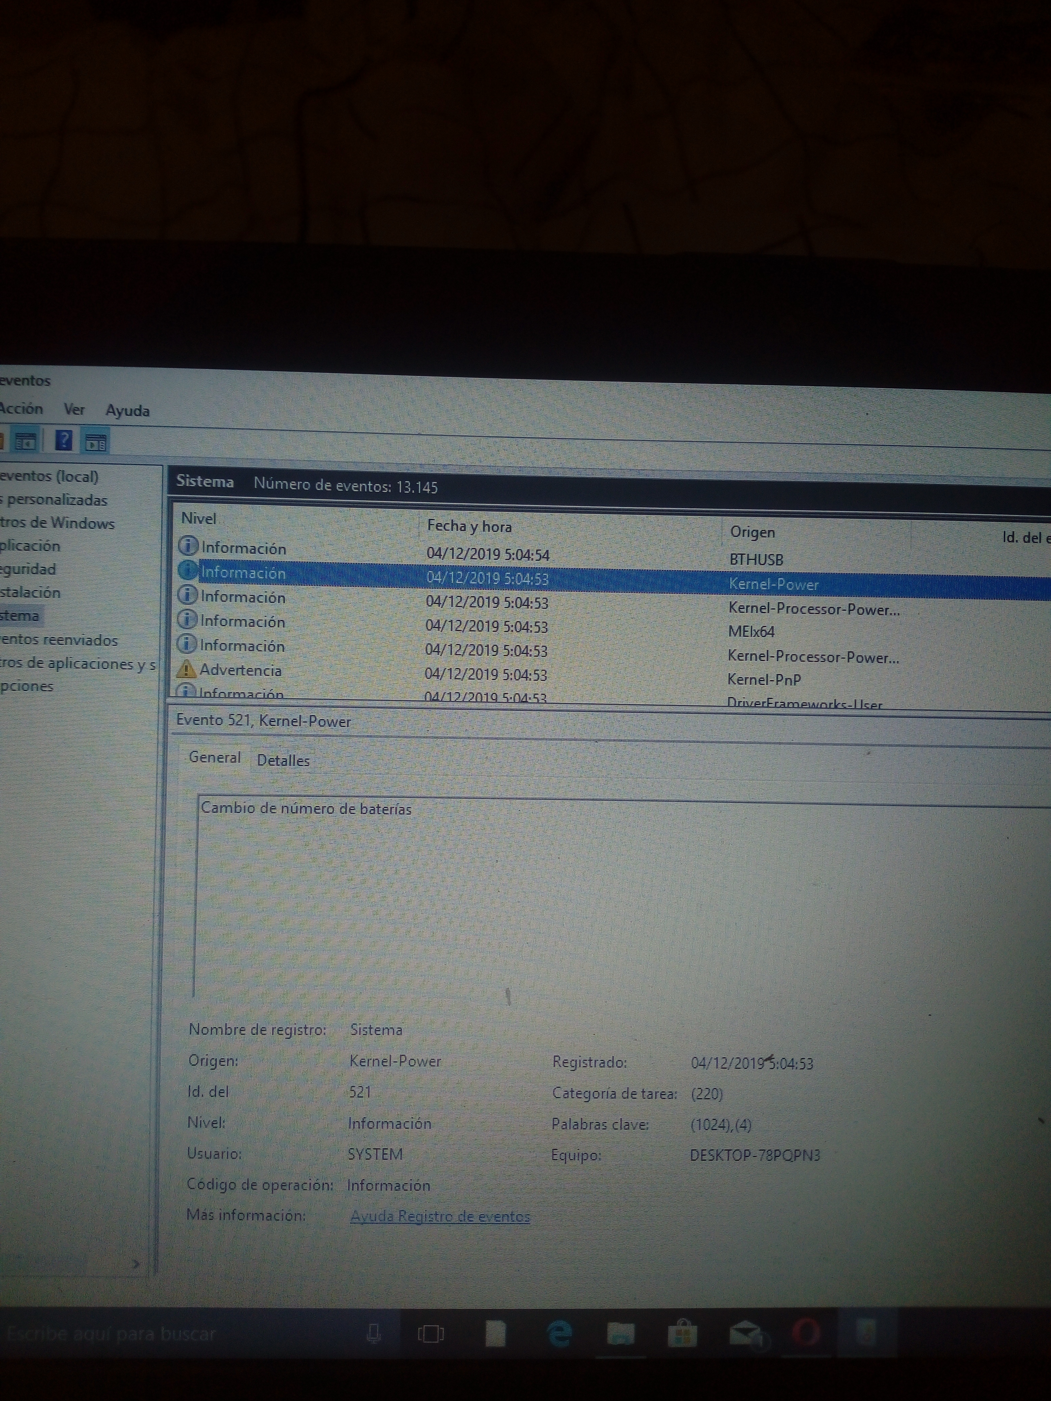This screenshot has width=1051, height=1401.
Task: Click the Task View taskbar button
Action: (431, 1334)
